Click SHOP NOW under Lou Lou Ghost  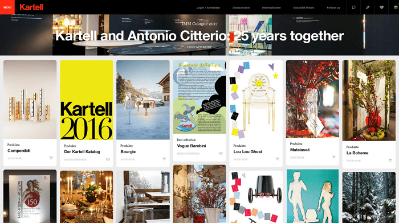(241, 159)
